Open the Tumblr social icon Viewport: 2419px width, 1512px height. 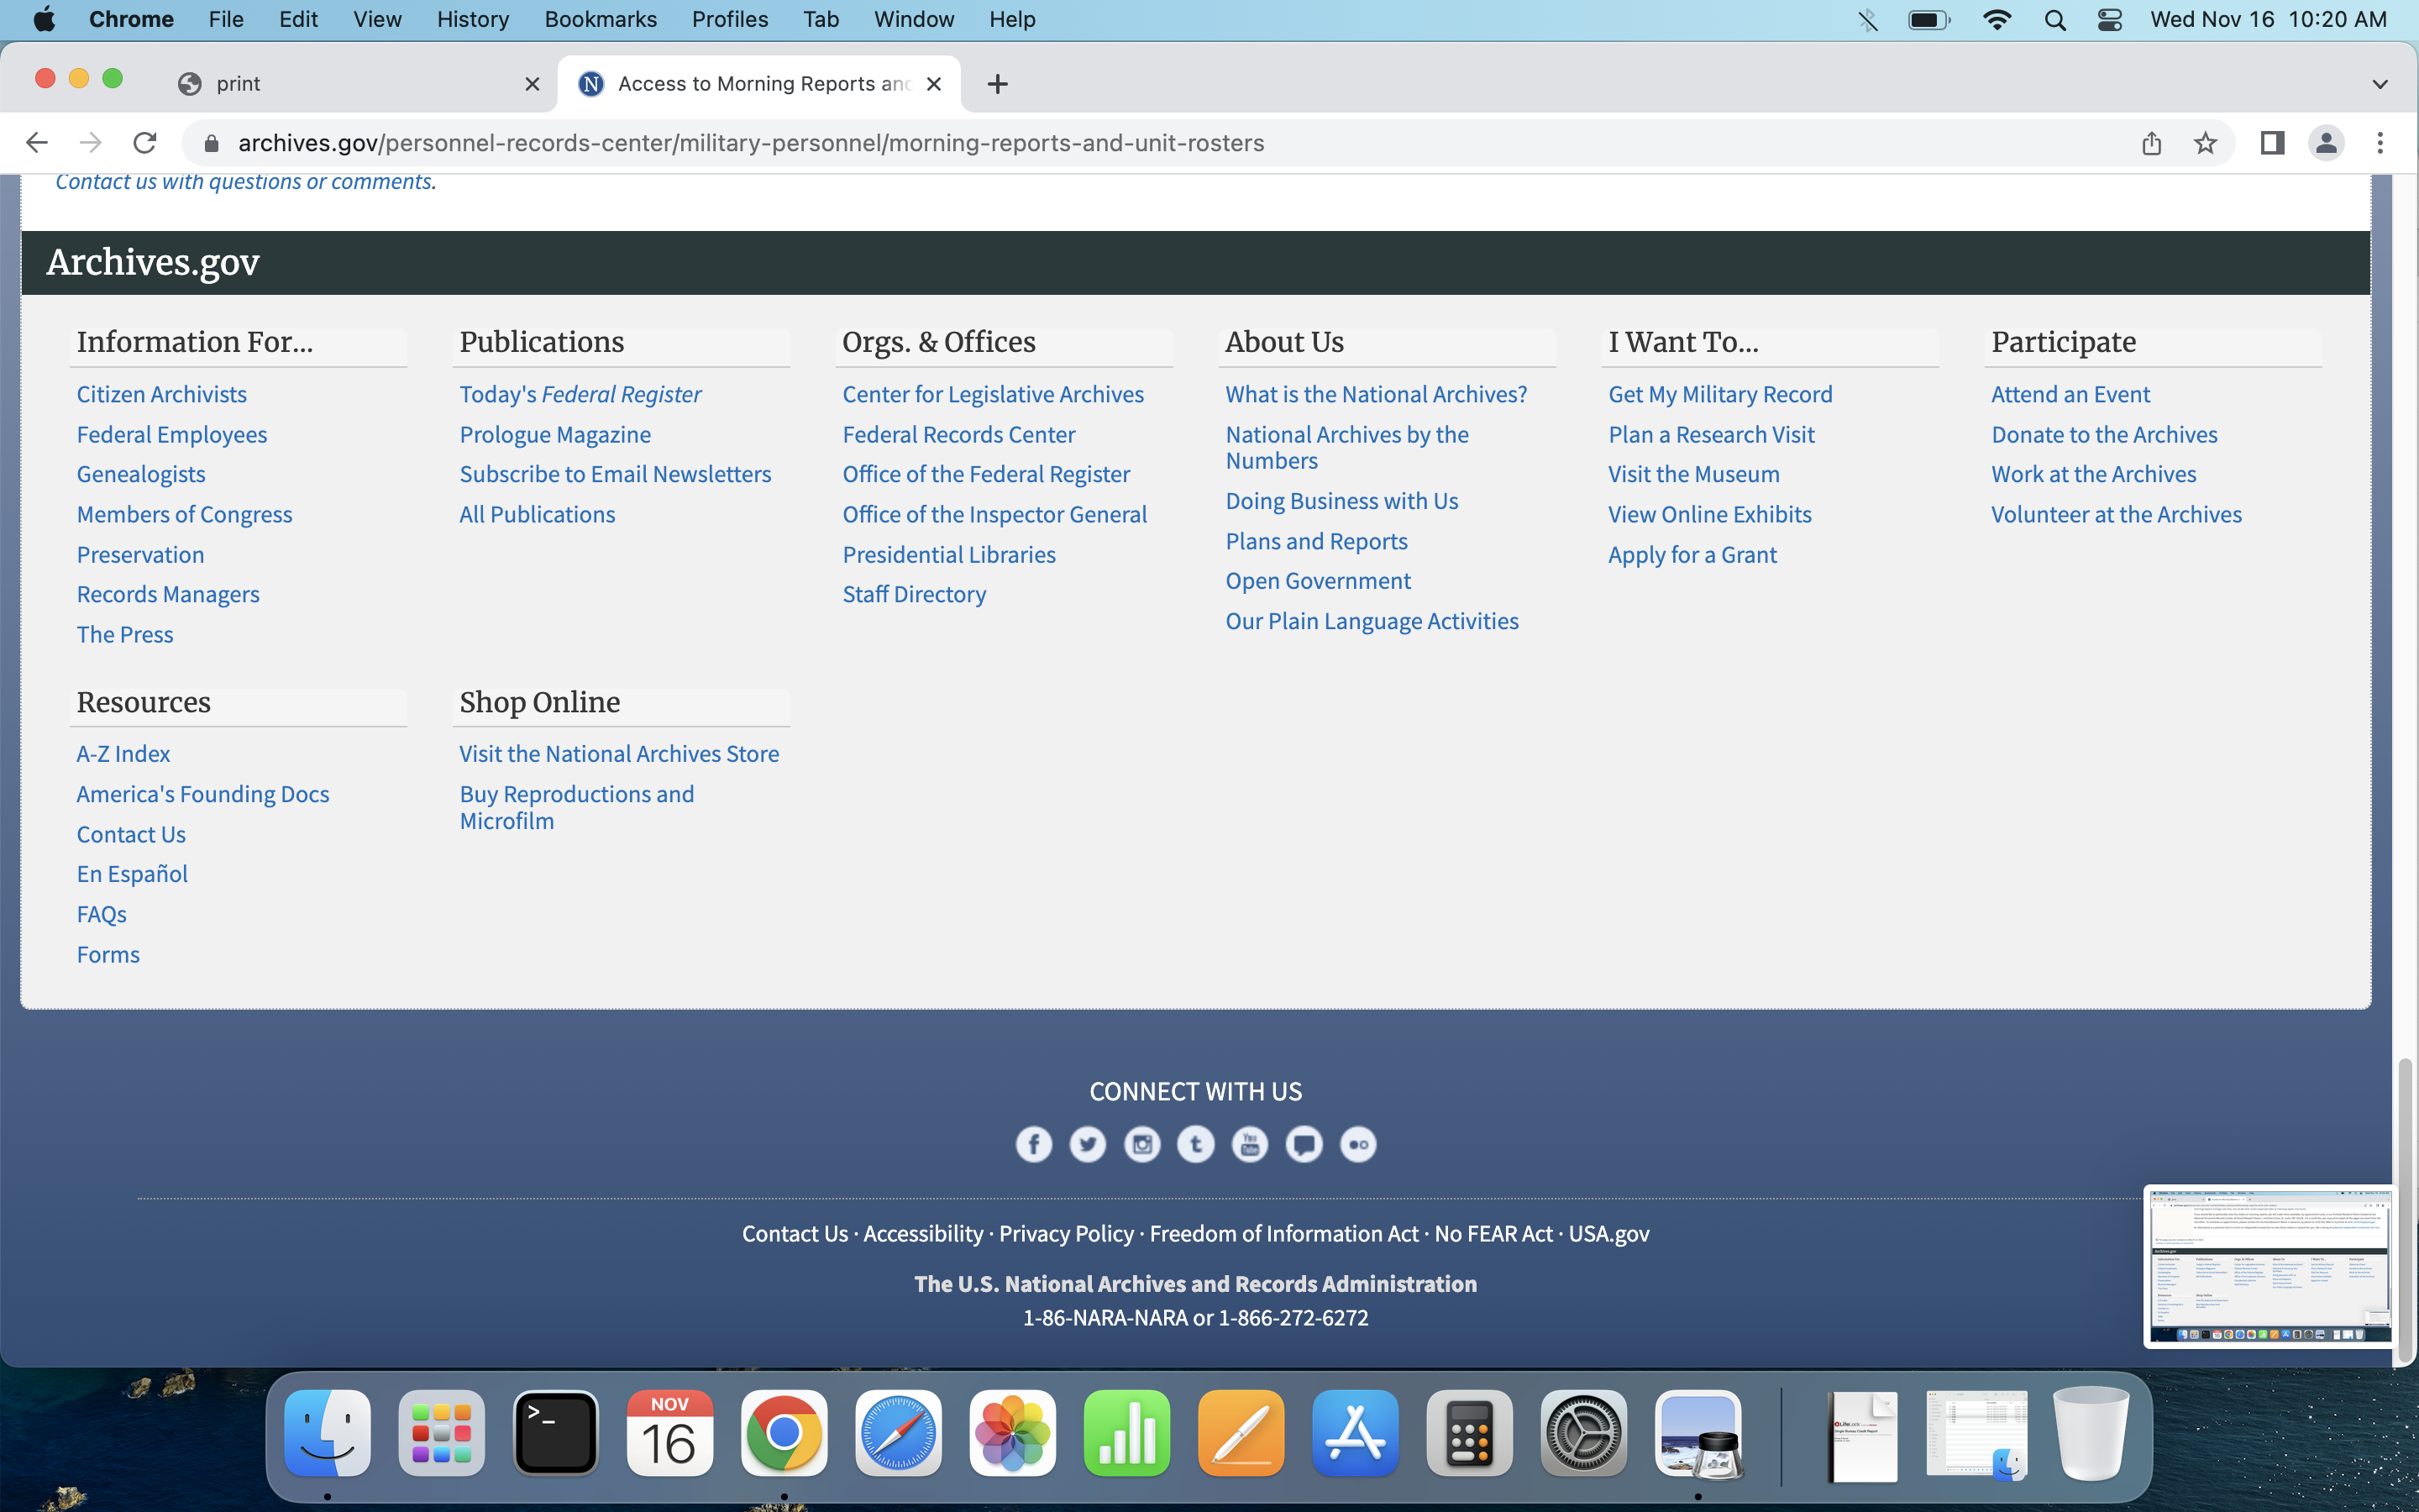(1195, 1144)
